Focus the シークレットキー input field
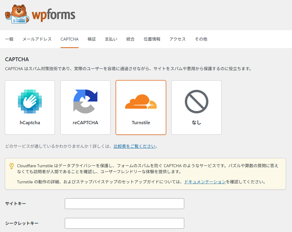 coord(125,223)
